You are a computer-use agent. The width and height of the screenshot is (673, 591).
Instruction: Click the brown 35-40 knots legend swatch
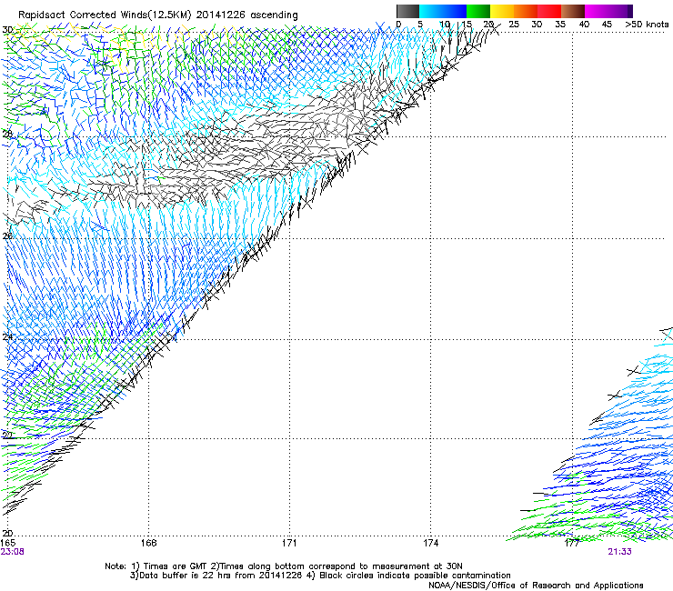point(573,11)
